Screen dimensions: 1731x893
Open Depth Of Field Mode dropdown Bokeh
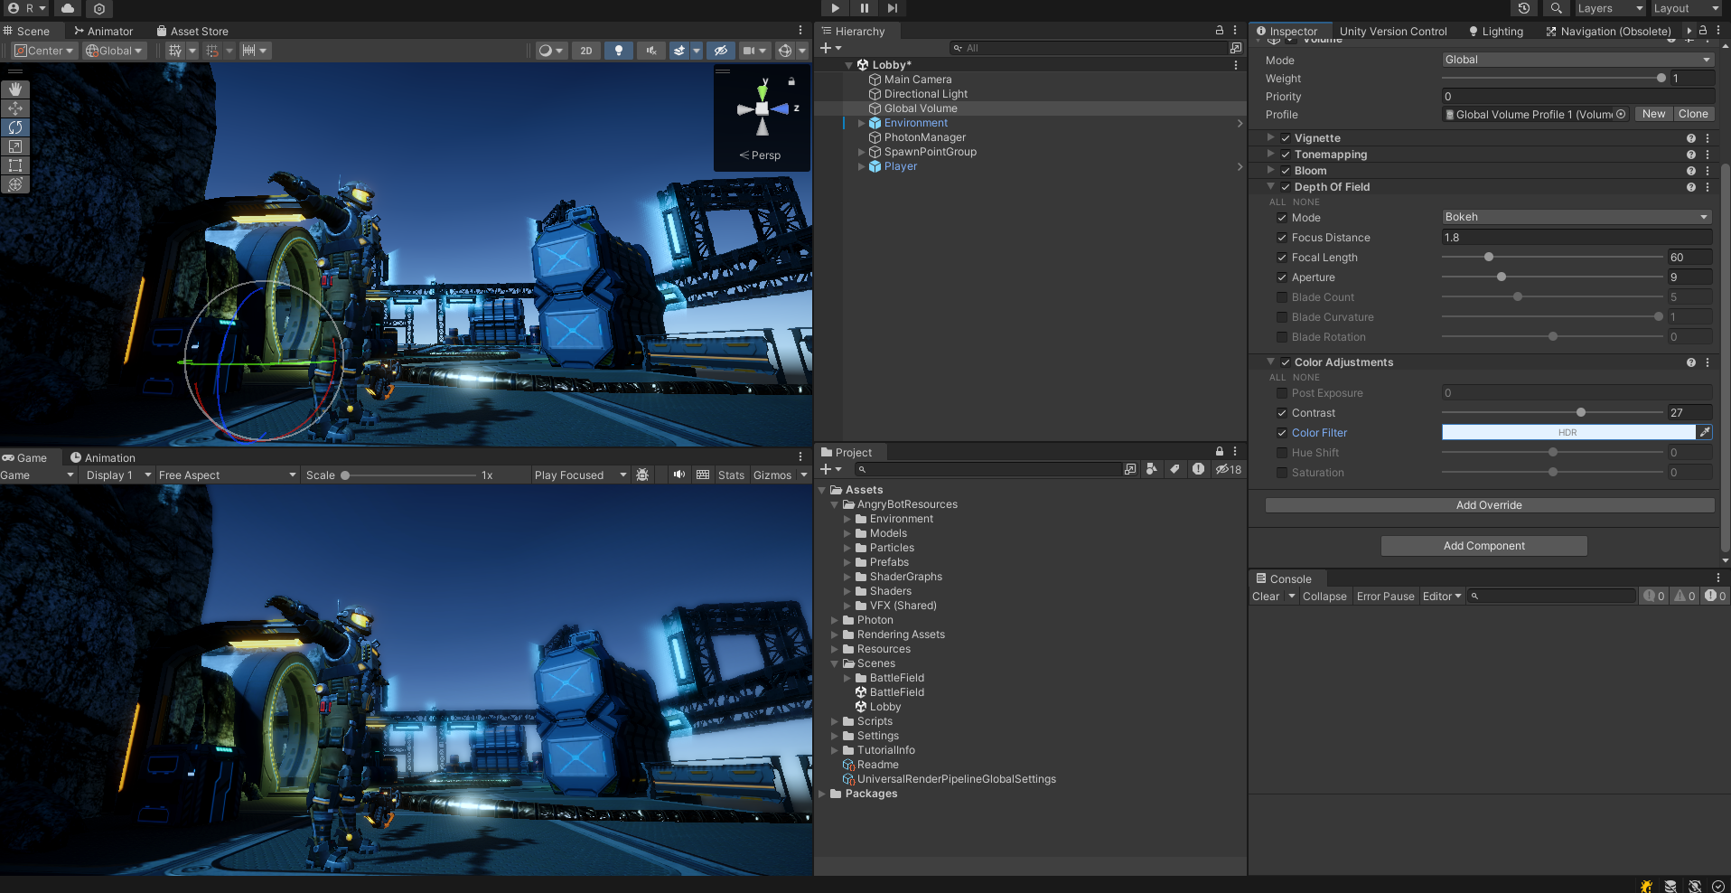1577,217
